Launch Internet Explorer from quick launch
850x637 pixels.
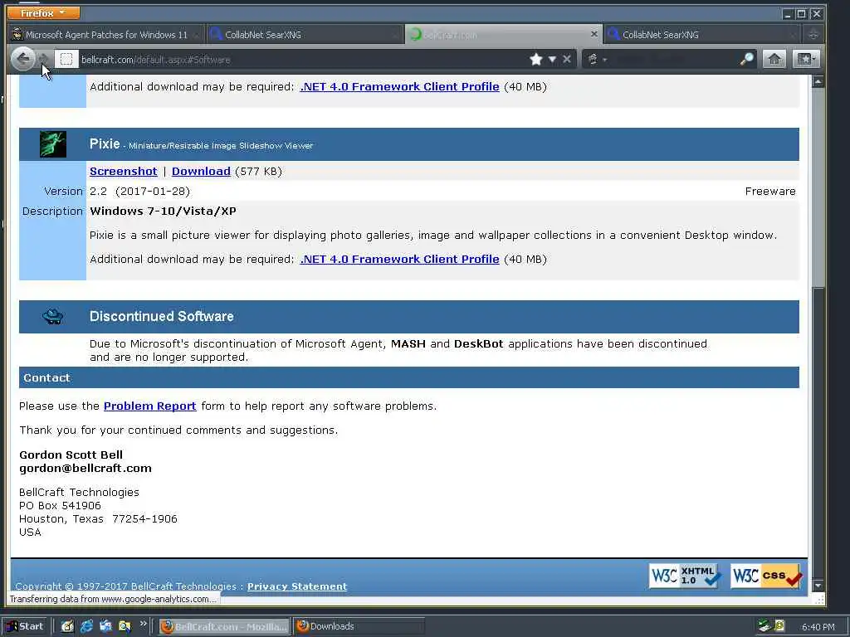tap(86, 626)
